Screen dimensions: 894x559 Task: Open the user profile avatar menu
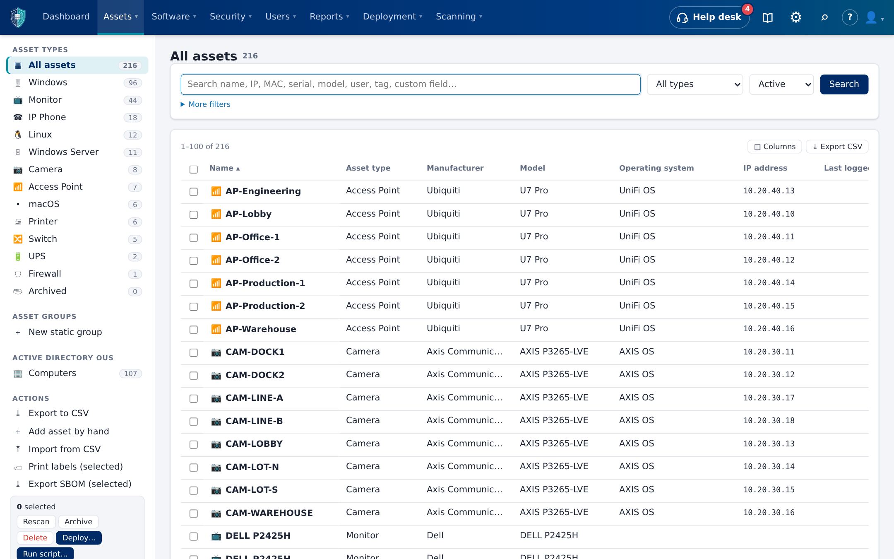tap(875, 17)
